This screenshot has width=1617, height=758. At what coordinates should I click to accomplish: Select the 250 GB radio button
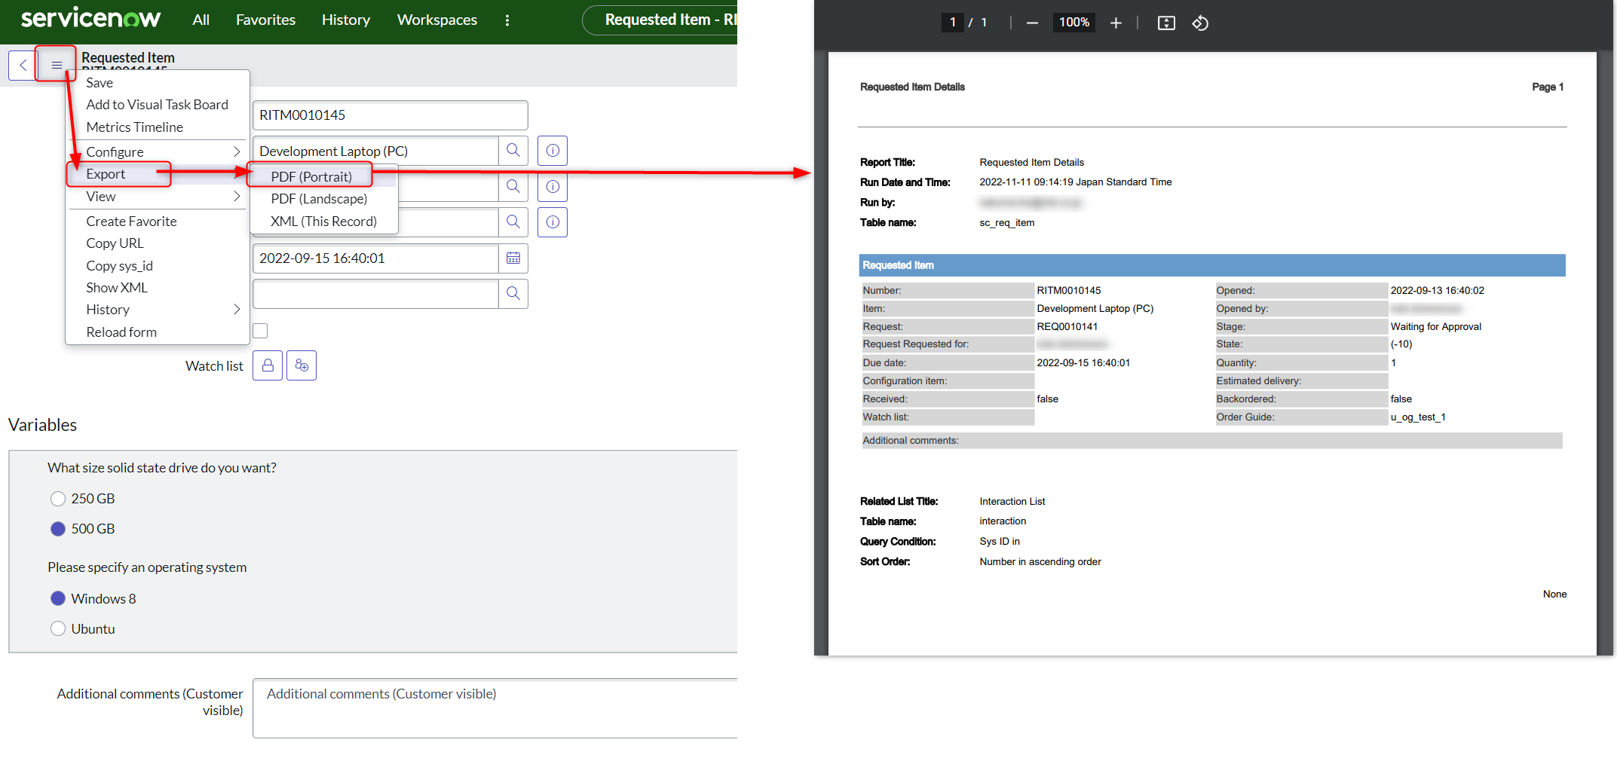[58, 498]
